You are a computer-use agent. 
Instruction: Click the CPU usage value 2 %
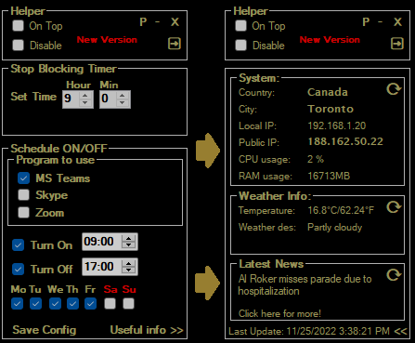316,159
